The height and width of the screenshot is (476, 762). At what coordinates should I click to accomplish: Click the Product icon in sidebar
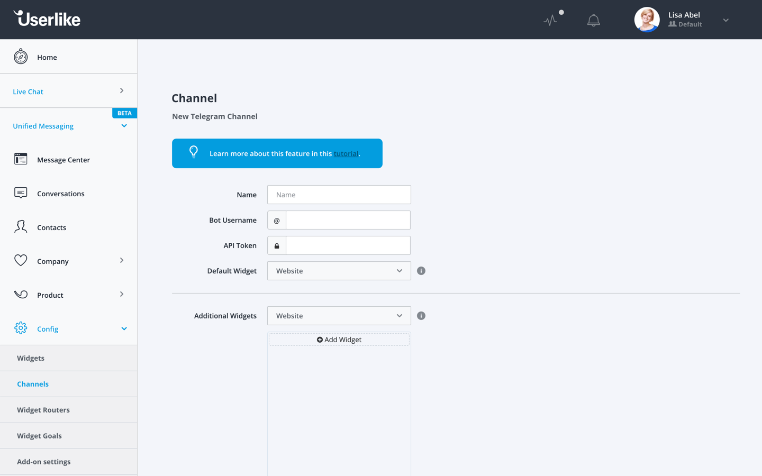point(21,295)
